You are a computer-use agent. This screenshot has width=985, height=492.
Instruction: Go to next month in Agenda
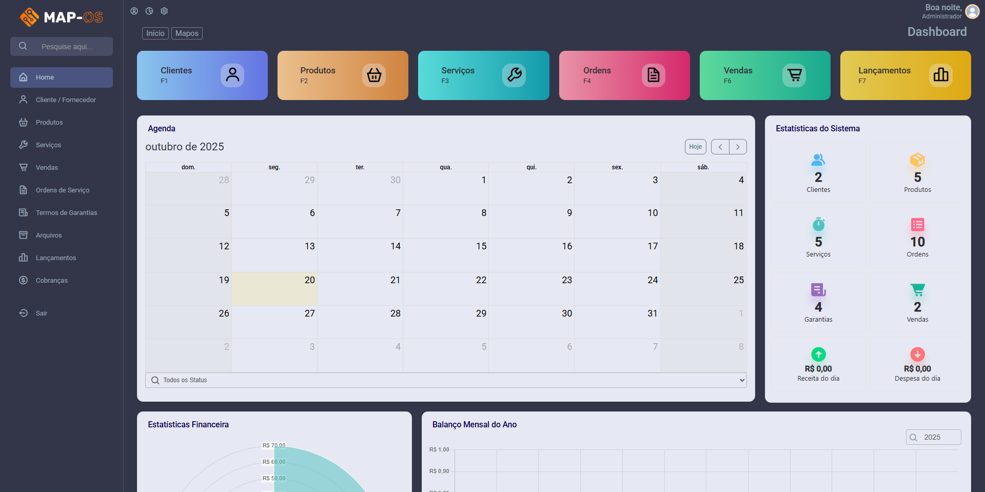pos(738,147)
